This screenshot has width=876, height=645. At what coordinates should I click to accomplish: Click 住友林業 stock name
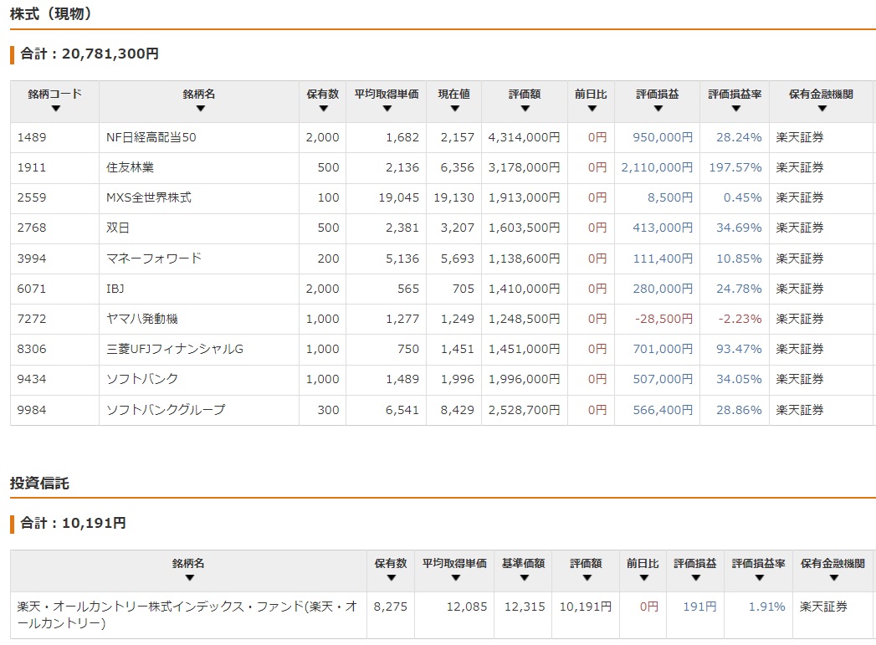[x=130, y=167]
